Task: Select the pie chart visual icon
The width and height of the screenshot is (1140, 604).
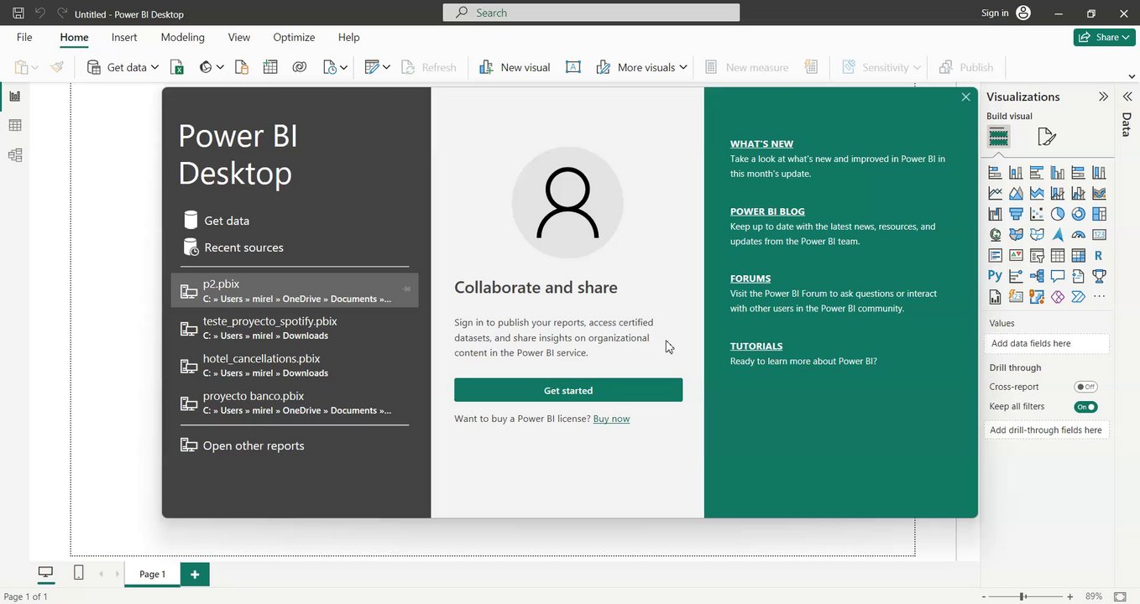Action: point(1058,214)
